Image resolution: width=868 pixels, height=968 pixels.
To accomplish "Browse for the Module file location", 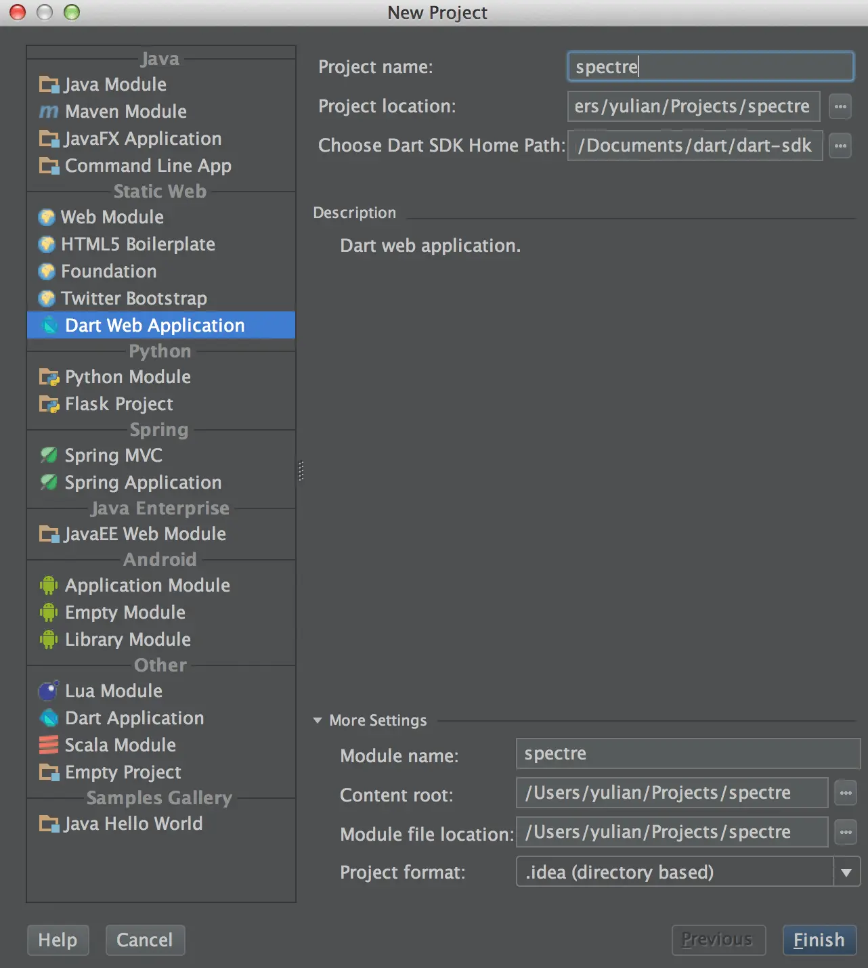I will (846, 832).
